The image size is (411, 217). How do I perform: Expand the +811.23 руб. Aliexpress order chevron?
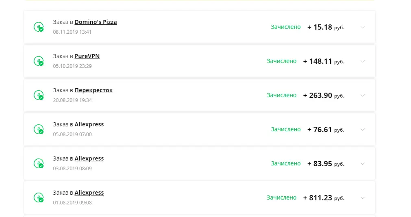point(363,198)
